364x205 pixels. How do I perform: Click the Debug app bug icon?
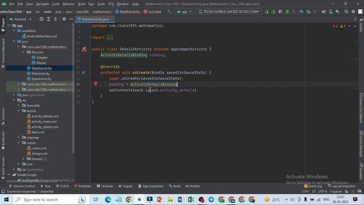pyautogui.click(x=287, y=11)
